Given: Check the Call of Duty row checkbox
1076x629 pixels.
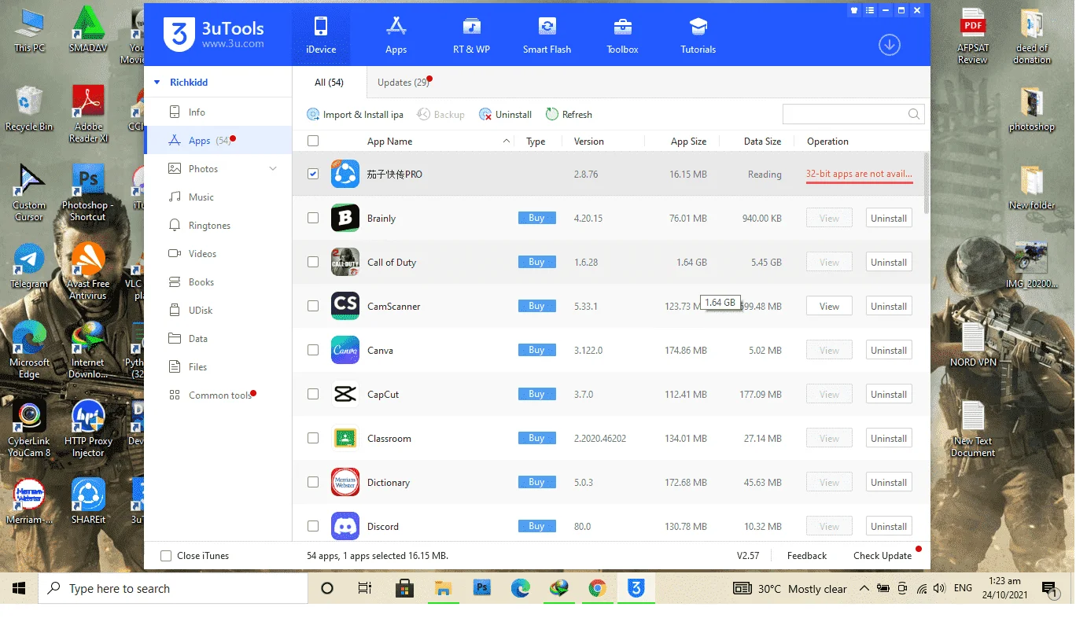Looking at the screenshot, I should pos(313,262).
